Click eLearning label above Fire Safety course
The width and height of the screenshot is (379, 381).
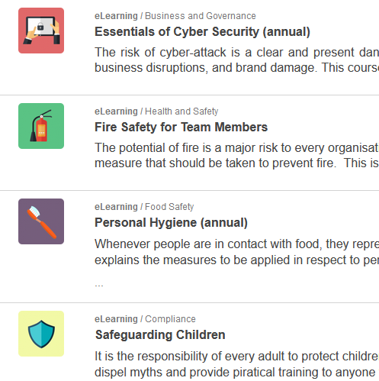coord(116,111)
